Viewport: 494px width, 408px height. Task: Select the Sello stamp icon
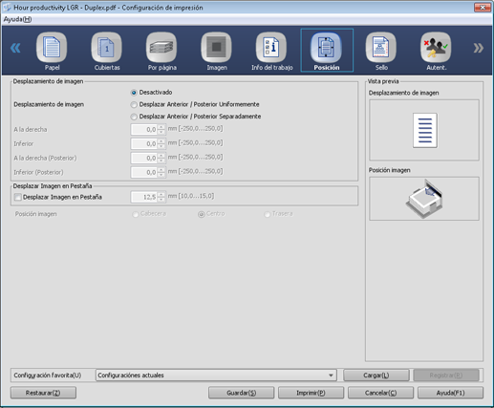tap(381, 48)
